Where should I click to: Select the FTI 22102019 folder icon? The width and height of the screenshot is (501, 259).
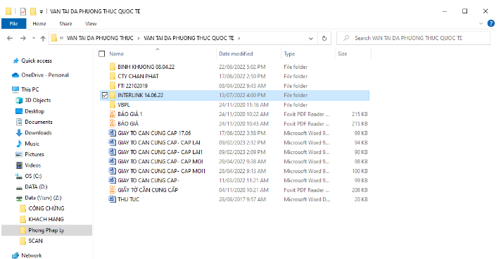[112, 86]
